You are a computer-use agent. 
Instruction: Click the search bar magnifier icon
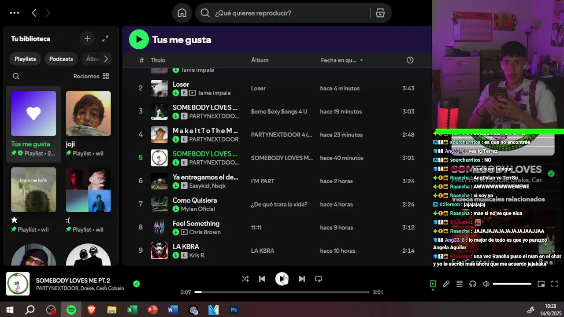pos(205,13)
